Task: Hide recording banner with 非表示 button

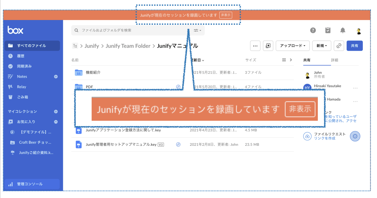Action: (x=226, y=15)
